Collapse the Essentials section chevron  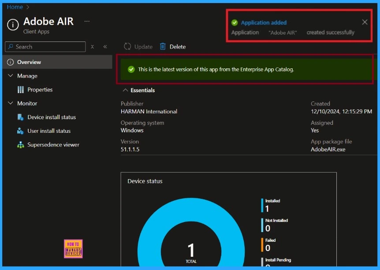(x=125, y=90)
